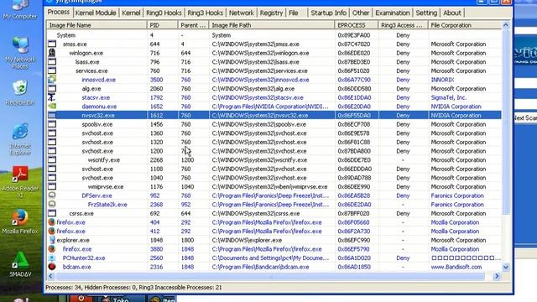Launch Mozilla Firefox desktop shortcut
This screenshot has height=302, width=537.
20,221
